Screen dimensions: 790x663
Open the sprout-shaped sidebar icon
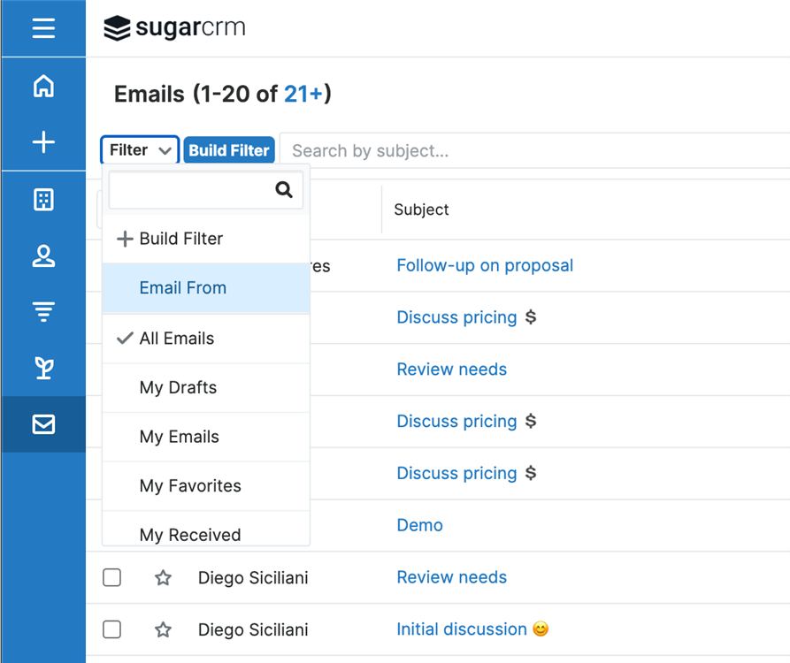click(x=43, y=368)
